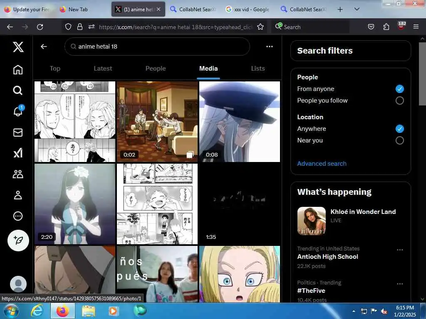Open Grok icon in sidebar
Screen dimensions: 426x319
coord(18,153)
